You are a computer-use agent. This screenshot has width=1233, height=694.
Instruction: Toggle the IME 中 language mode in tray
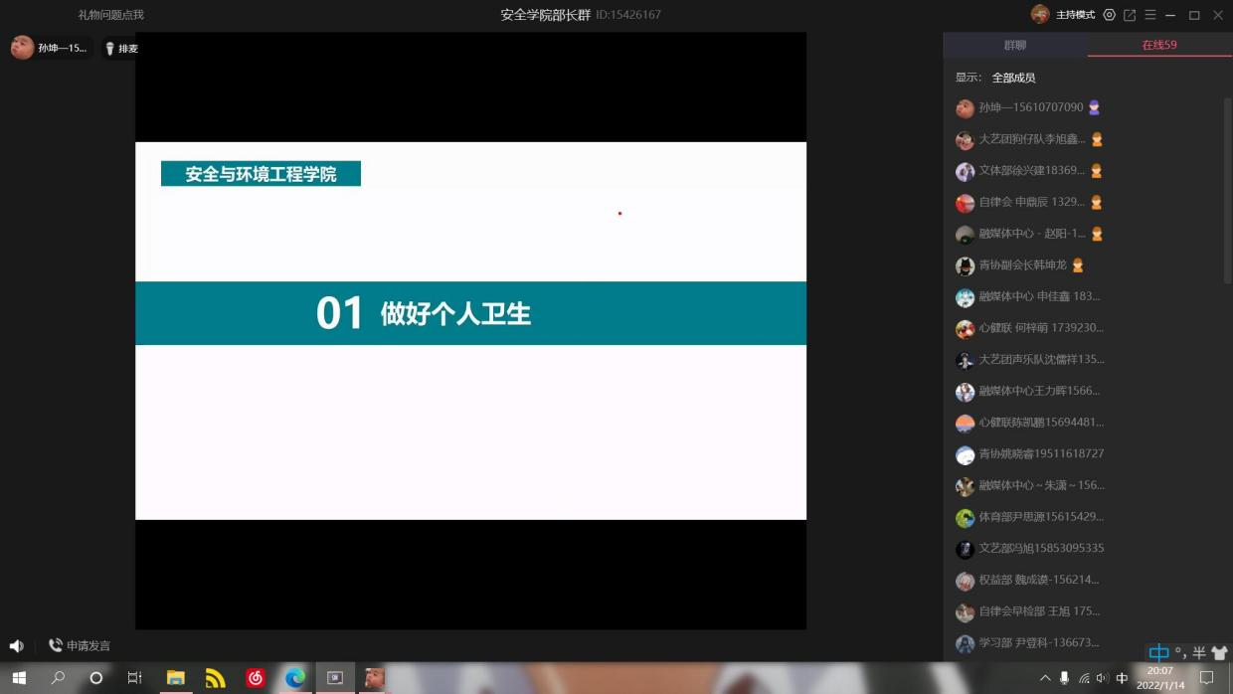click(1122, 678)
